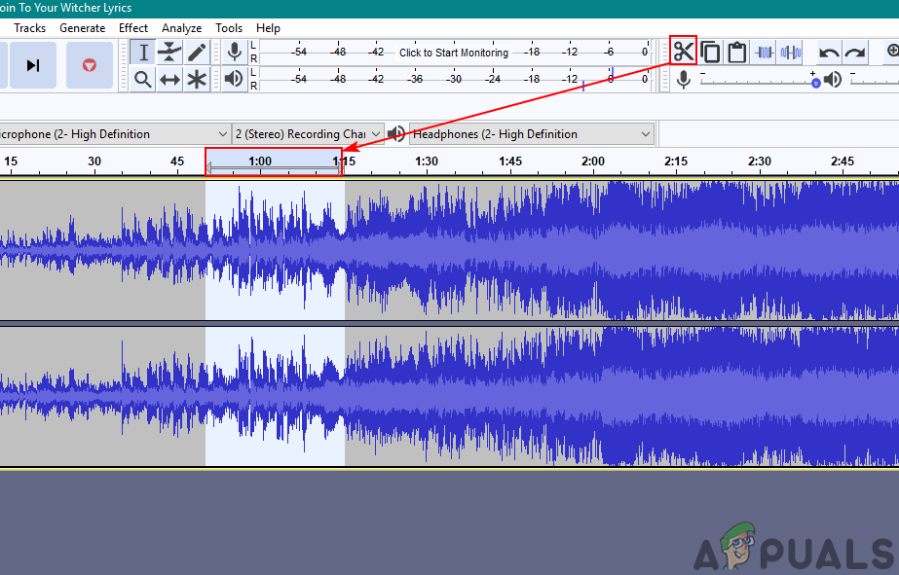This screenshot has width=899, height=575.
Task: Select the Envelope tool
Action: (x=168, y=52)
